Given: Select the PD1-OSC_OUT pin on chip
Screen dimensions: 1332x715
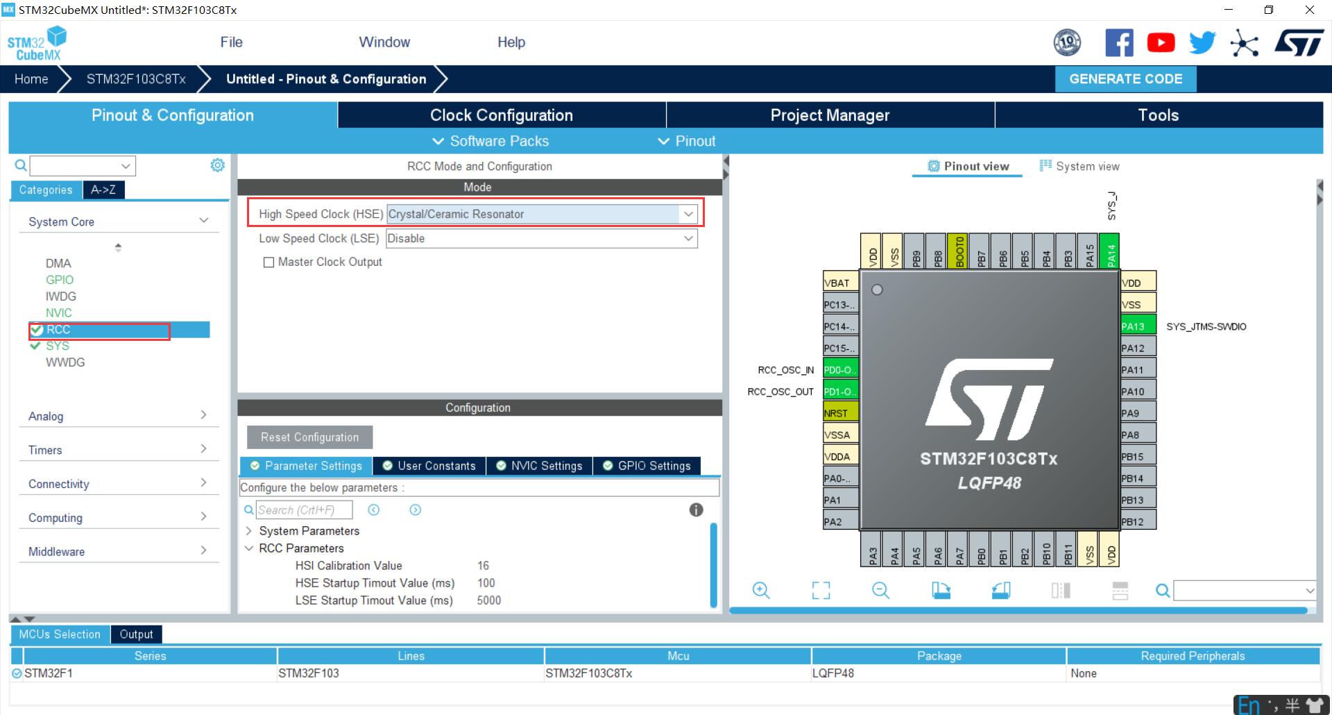Looking at the screenshot, I should point(841,392).
